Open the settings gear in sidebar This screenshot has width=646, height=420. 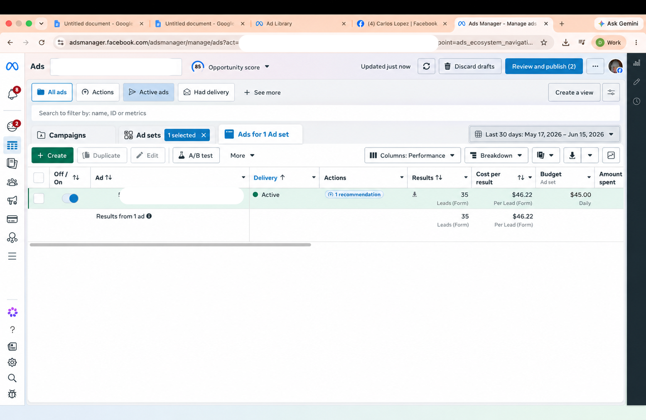tap(12, 362)
